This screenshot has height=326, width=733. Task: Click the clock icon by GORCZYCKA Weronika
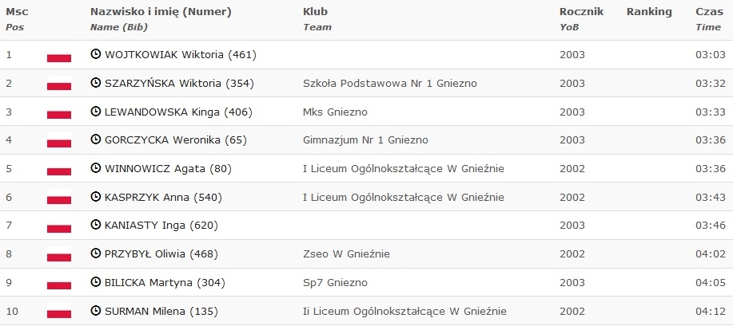click(95, 139)
